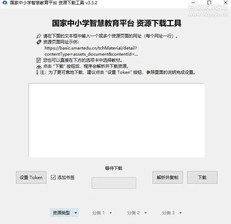Click the notepad icon beside textbook selection hint

[x=38, y=60]
